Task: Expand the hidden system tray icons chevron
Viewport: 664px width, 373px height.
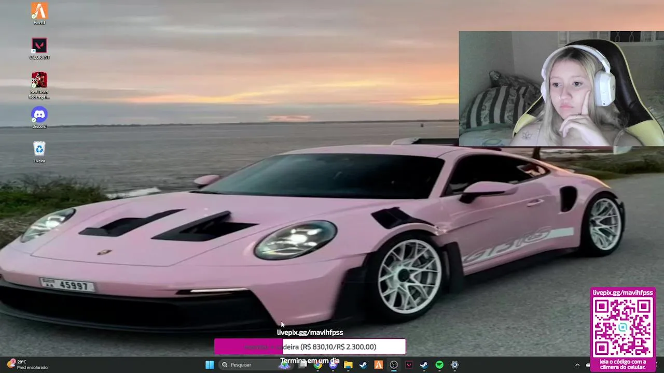Action: point(577,365)
